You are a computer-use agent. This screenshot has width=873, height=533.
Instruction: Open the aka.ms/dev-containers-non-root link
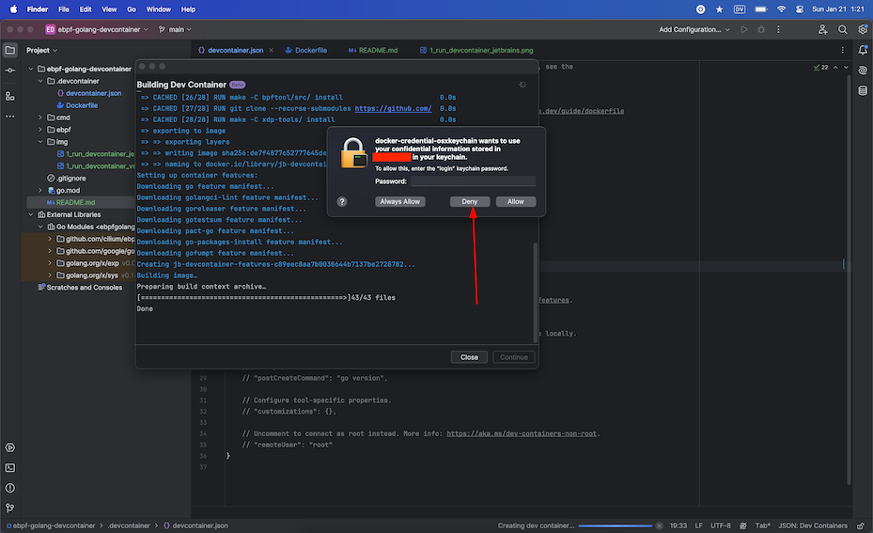tap(522, 434)
